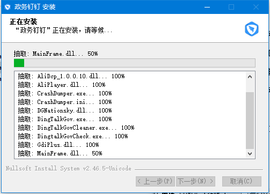Minimize the 政务钉钉 installer window
270x194 pixels.
207,7
